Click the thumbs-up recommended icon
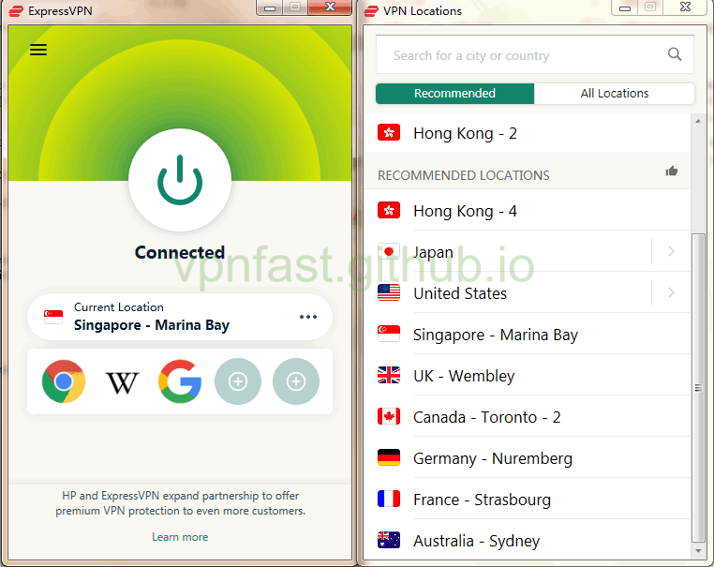This screenshot has width=714, height=567. click(672, 172)
